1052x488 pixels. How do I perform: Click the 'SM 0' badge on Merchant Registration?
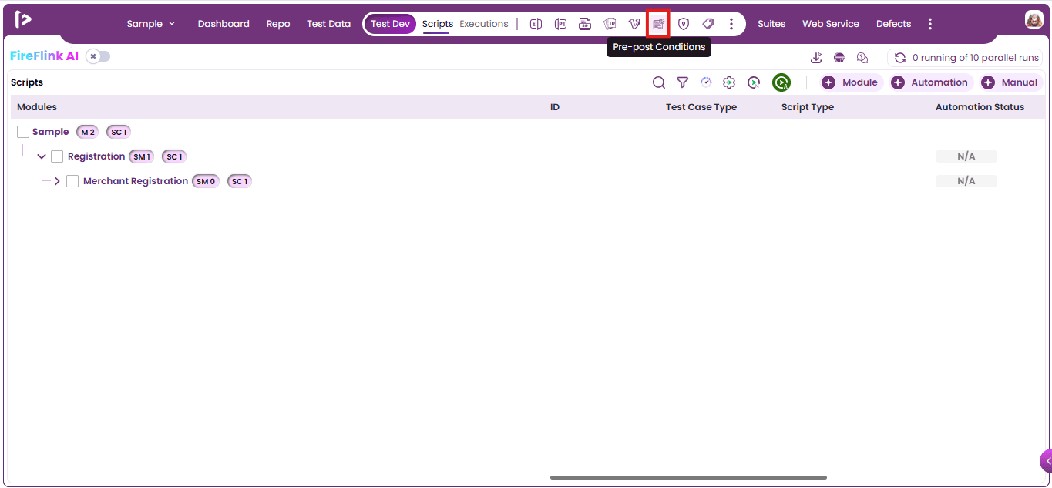[x=206, y=181]
